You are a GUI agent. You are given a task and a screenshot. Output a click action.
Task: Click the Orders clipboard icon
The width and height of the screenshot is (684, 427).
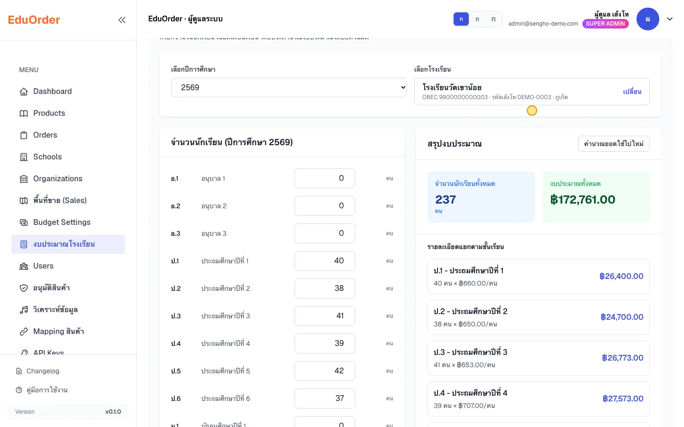[24, 135]
